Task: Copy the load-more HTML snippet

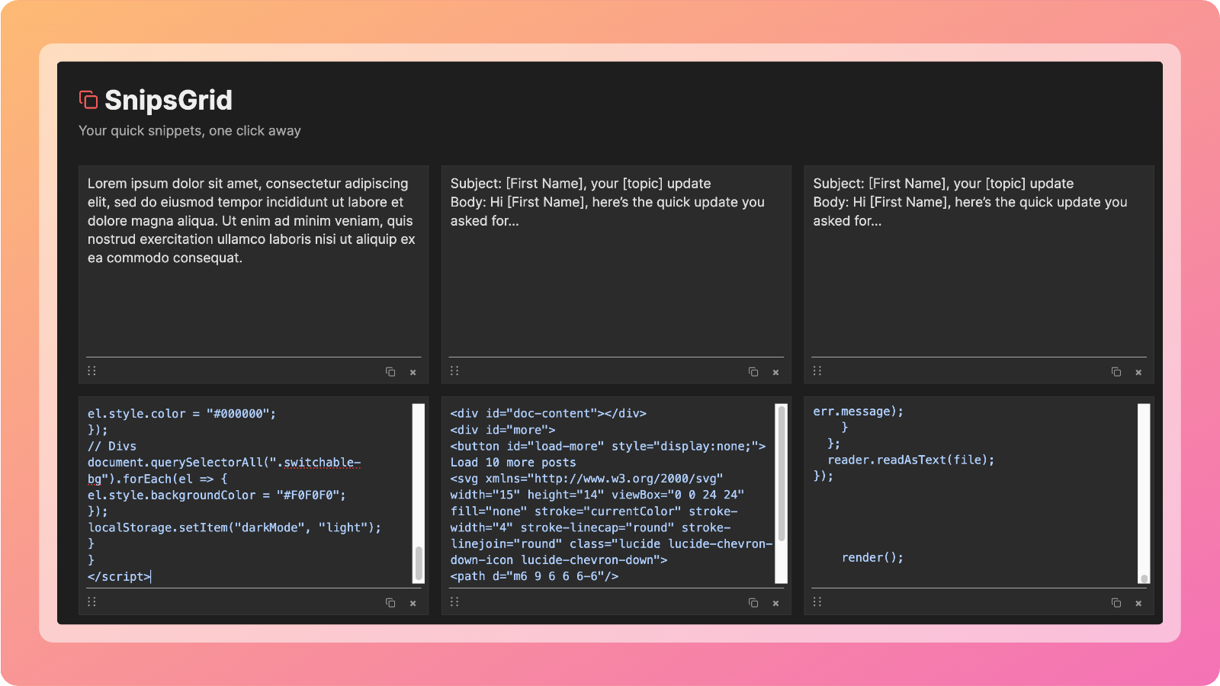Action: (x=753, y=602)
